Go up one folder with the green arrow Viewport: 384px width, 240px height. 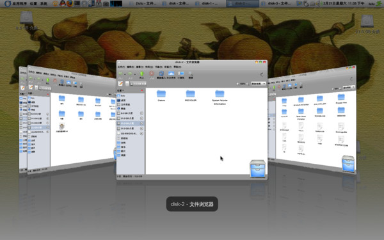tap(141, 74)
